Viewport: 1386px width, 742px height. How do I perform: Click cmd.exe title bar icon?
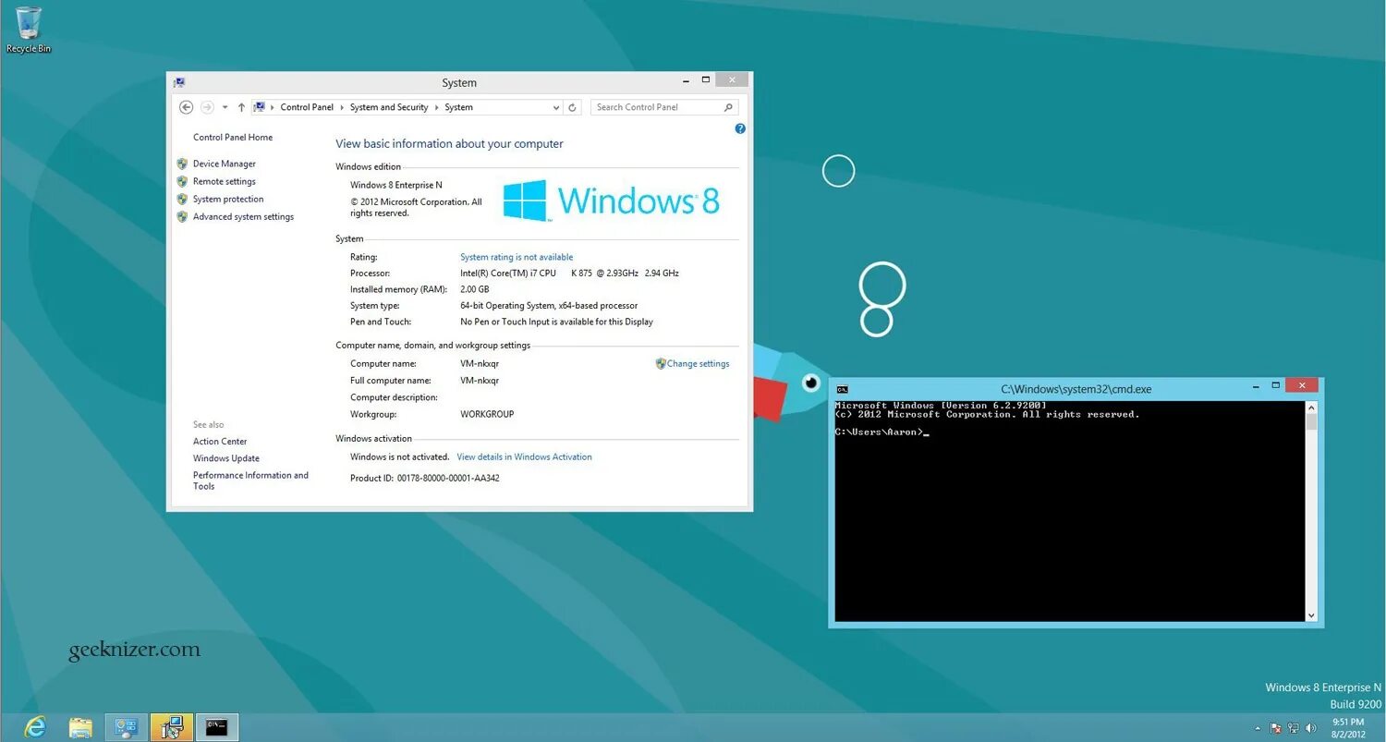(x=842, y=389)
